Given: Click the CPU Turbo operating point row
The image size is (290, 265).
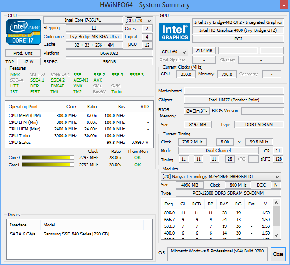Looking at the screenshot, I should (79, 136).
